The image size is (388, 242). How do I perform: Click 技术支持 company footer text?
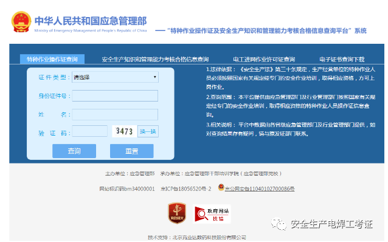pos(196,238)
